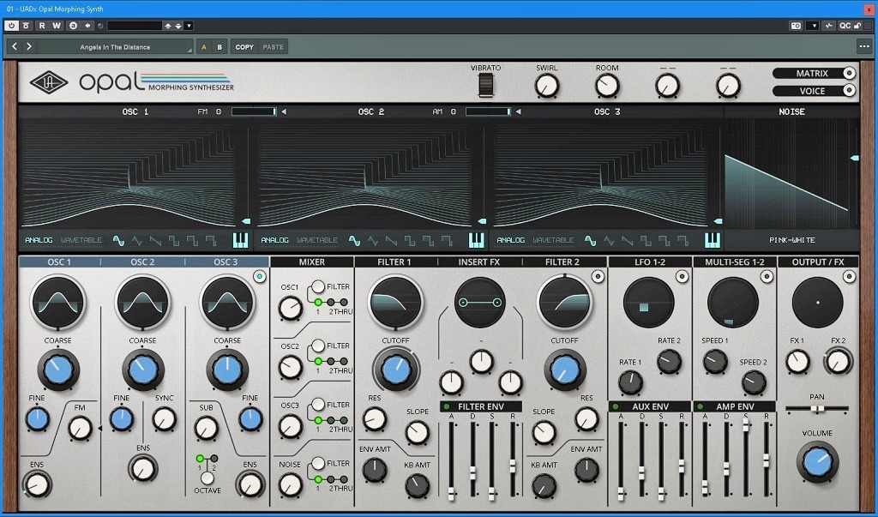Select the INSERT FX section tab
Image resolution: width=878 pixels, height=517 pixels.
[x=479, y=262]
